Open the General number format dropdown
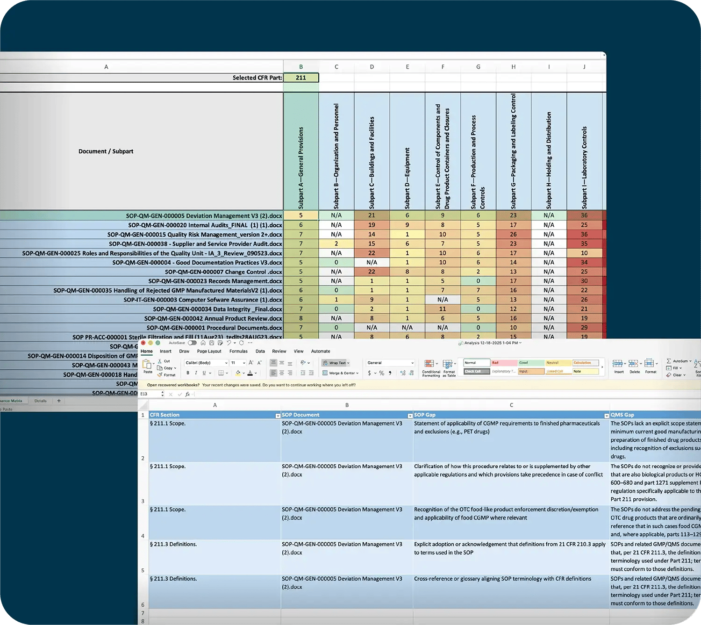The image size is (701, 625). coord(390,363)
